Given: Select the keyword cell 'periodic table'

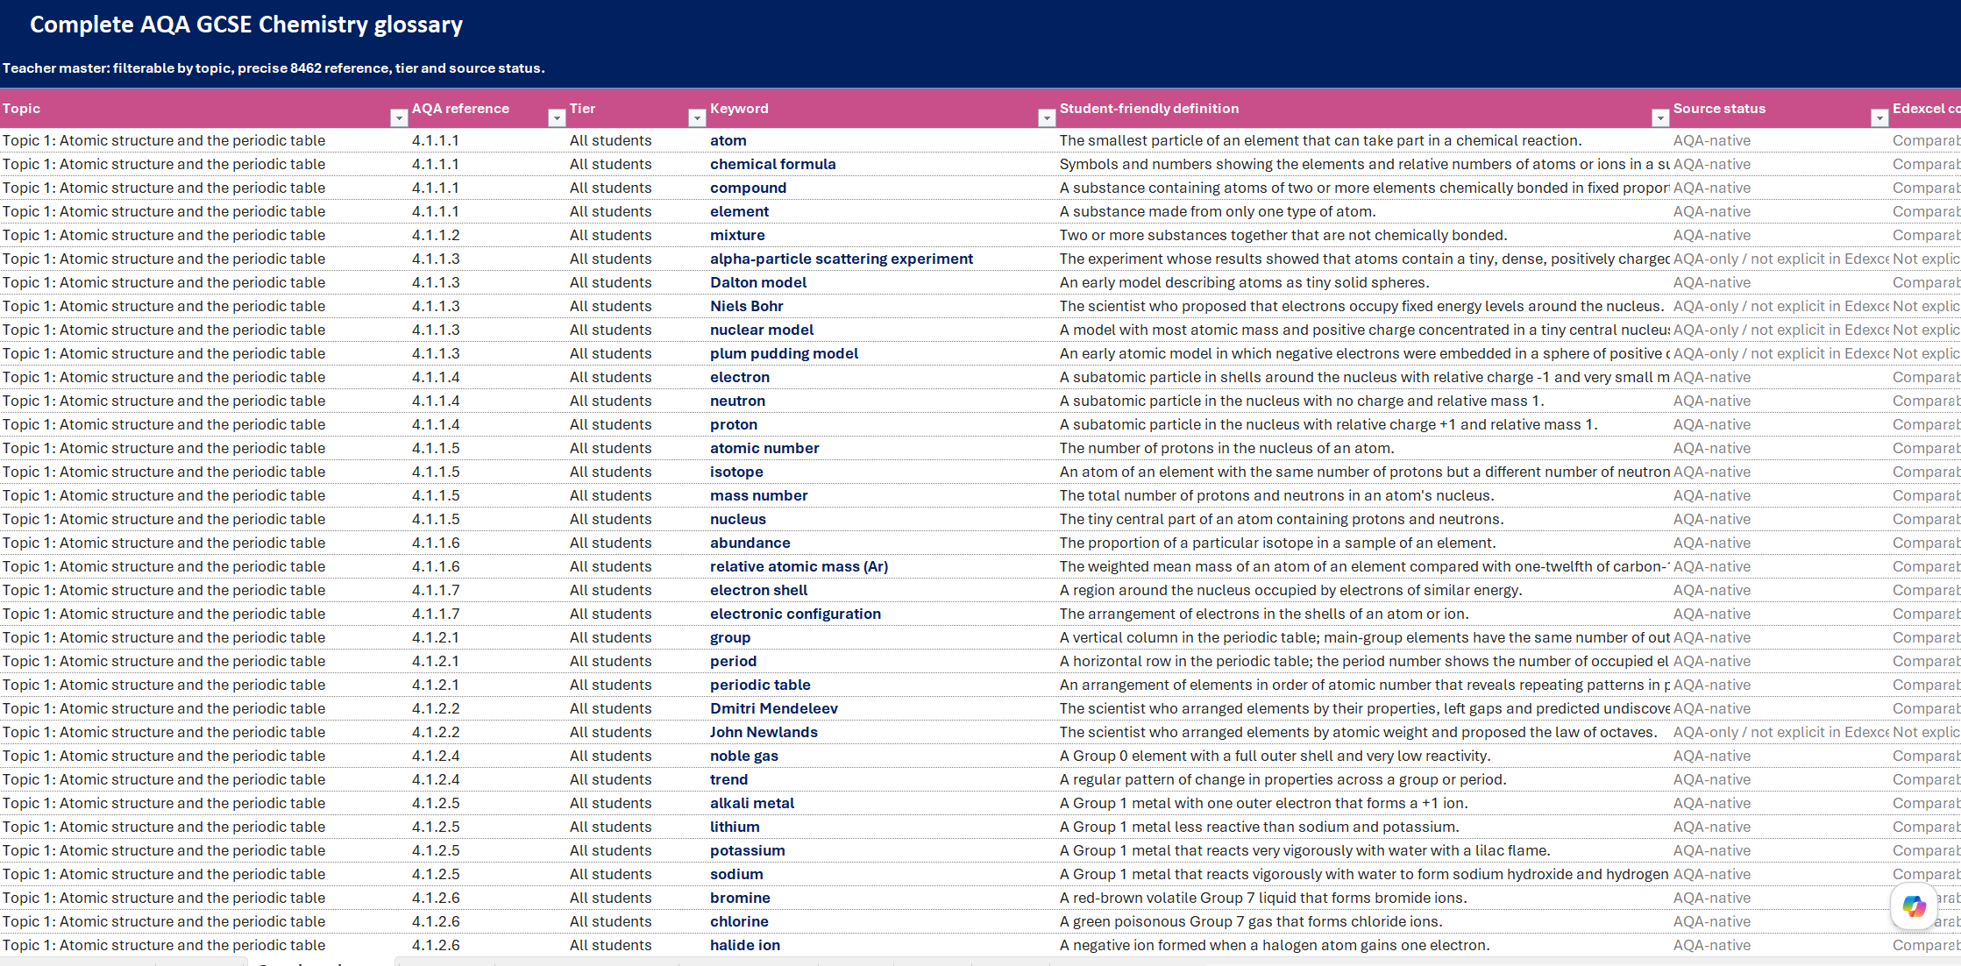Looking at the screenshot, I should (881, 685).
